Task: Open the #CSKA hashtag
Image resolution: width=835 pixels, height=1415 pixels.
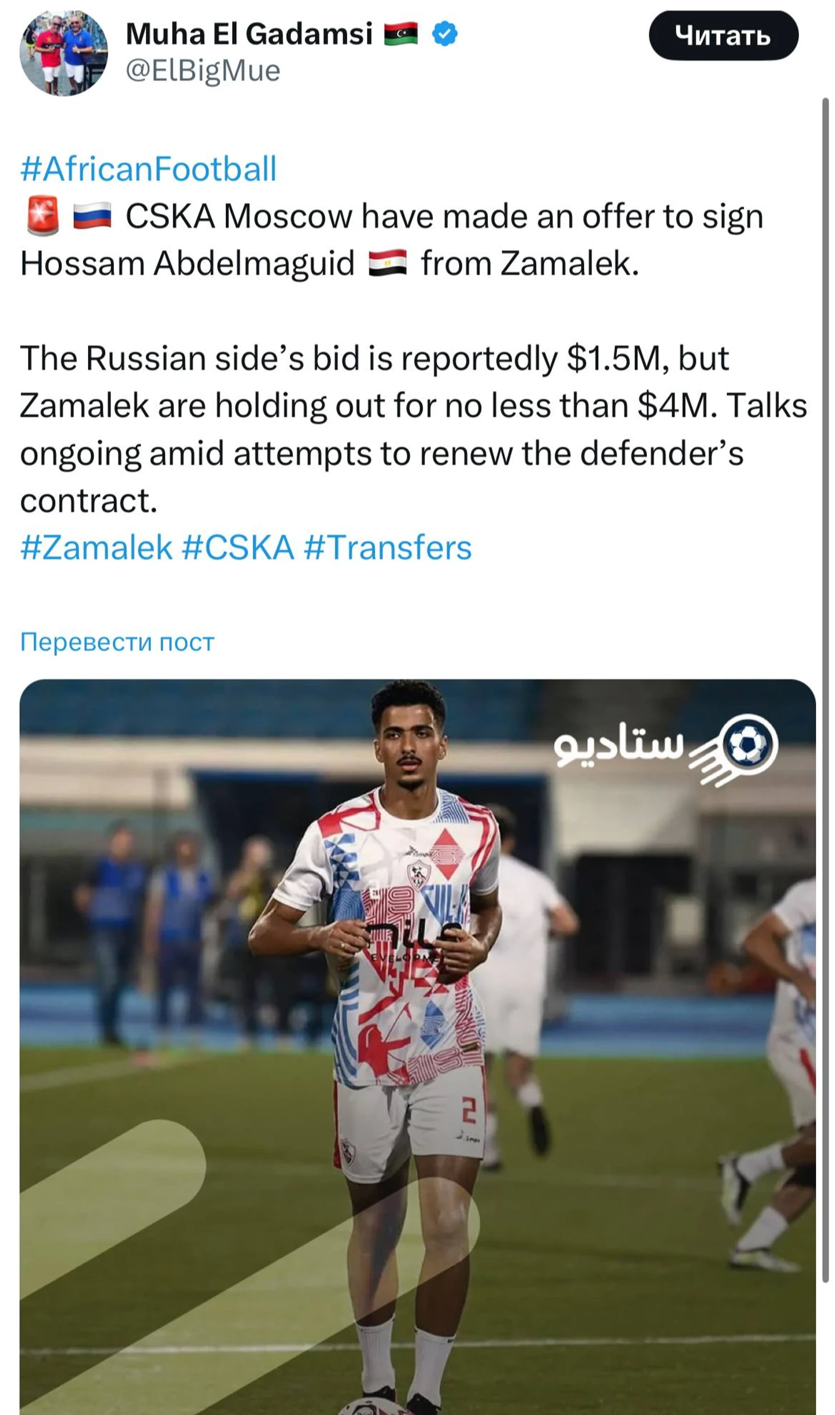Action: [x=238, y=547]
